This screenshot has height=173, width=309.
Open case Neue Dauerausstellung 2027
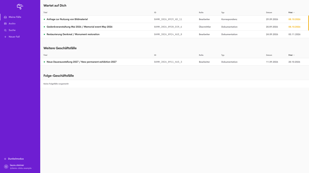[x=81, y=62]
